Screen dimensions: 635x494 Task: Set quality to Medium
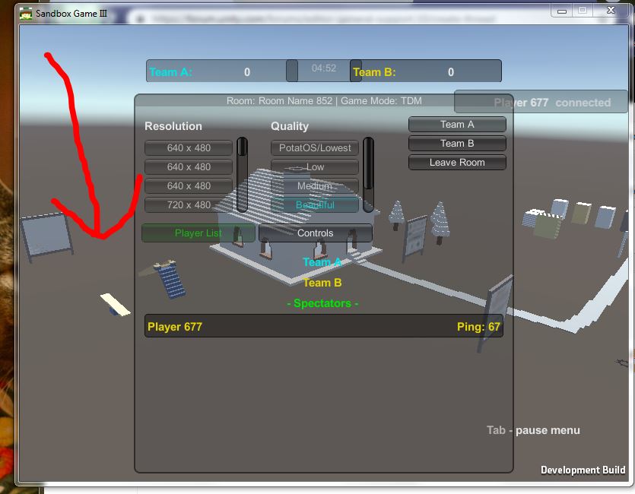314,185
